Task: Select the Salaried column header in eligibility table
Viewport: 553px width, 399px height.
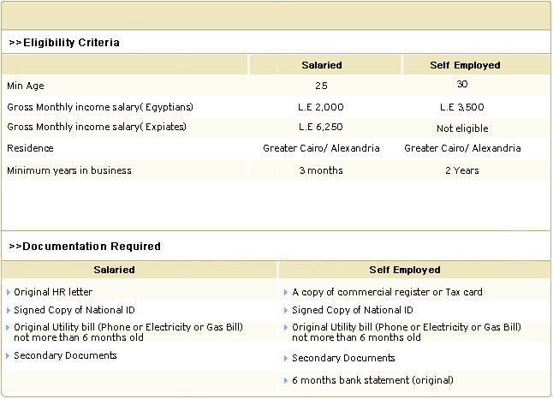Action: click(322, 65)
